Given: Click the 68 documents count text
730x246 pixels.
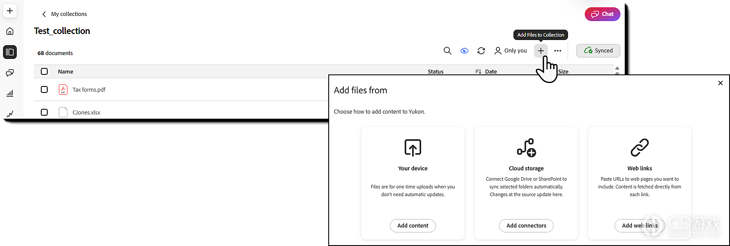Looking at the screenshot, I should pyautogui.click(x=55, y=53).
